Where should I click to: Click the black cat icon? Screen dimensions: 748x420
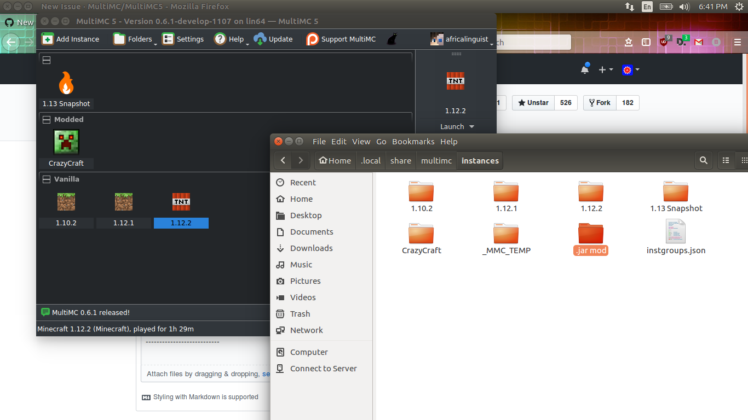click(392, 39)
